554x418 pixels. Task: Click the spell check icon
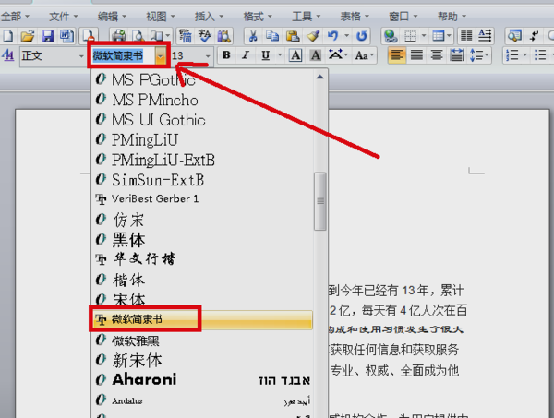coord(204,36)
